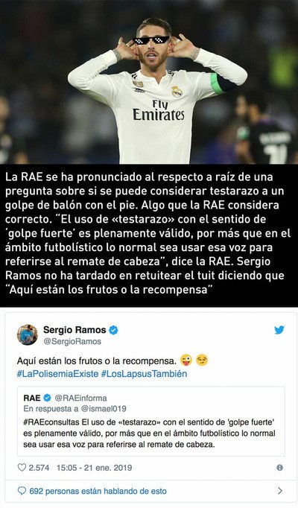Screen dimensions: 298x508
Task: Open the tweet info circle icon
Action: [x=279, y=468]
